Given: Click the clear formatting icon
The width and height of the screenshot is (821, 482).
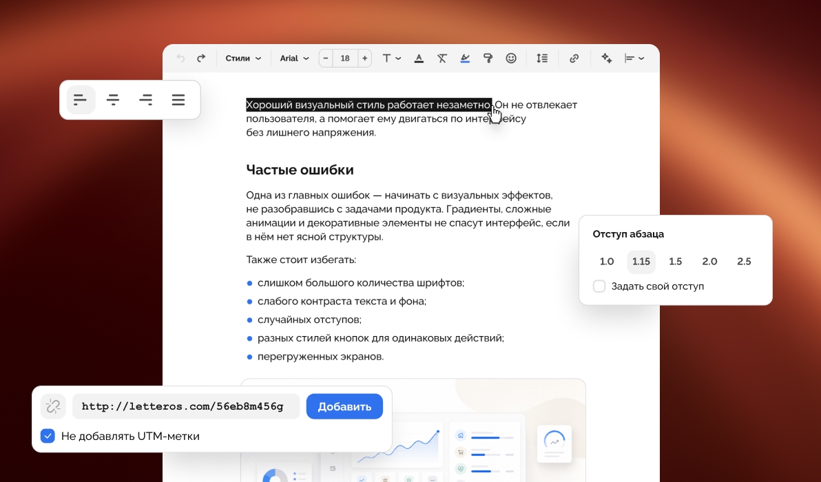Looking at the screenshot, I should coord(442,59).
